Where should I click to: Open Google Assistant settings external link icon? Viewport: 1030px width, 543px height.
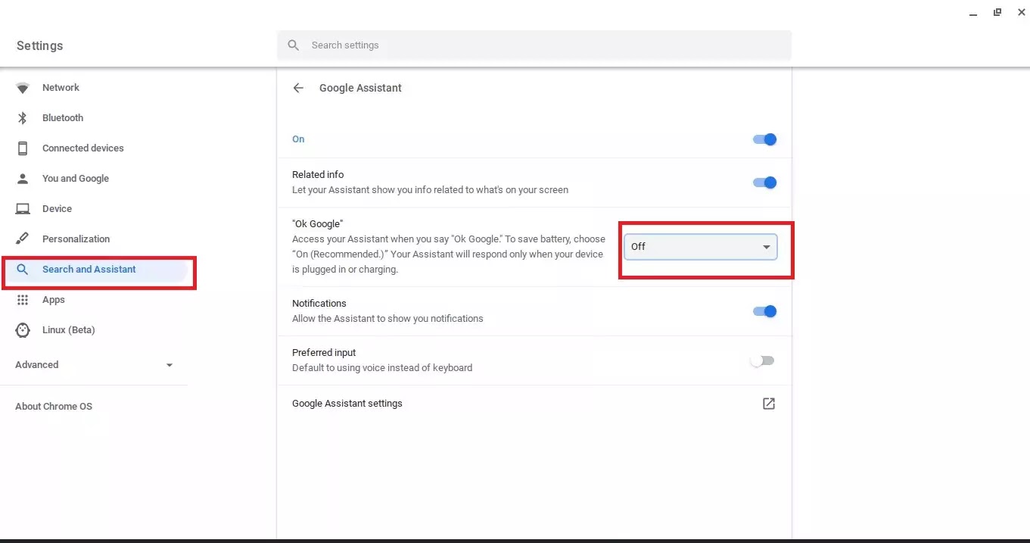click(768, 404)
